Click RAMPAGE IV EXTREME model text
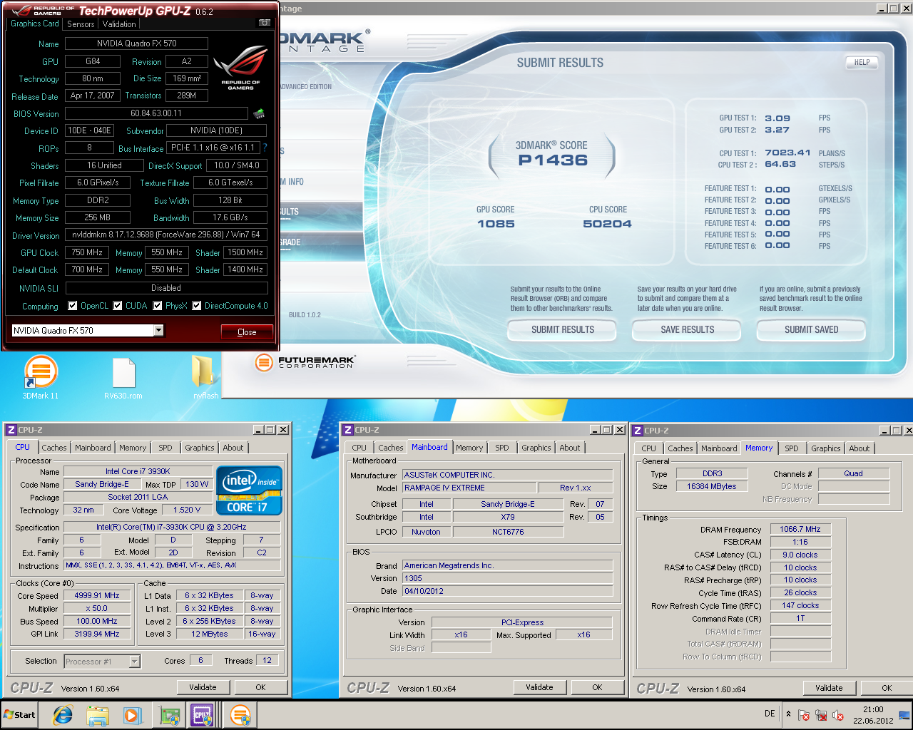 [x=444, y=488]
